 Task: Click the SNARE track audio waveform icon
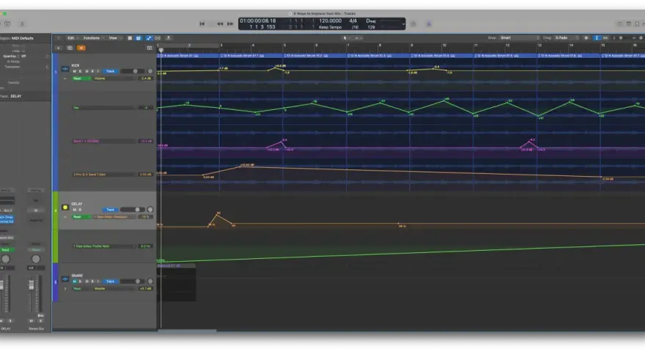point(65,279)
